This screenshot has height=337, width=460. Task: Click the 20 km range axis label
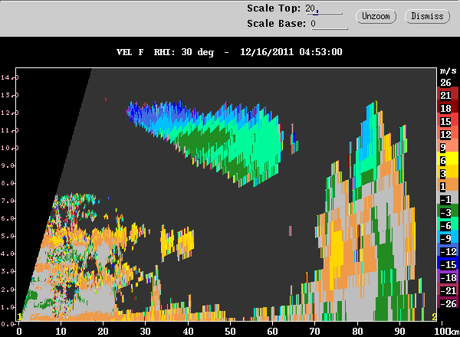click(x=103, y=332)
